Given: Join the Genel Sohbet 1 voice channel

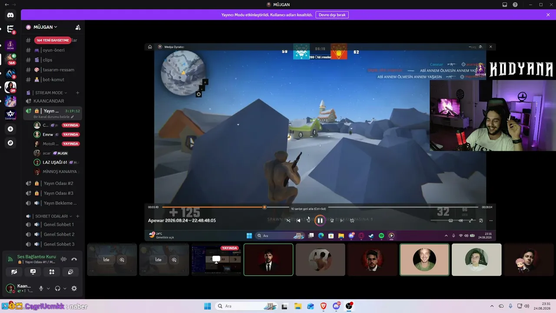Looking at the screenshot, I should point(52,224).
